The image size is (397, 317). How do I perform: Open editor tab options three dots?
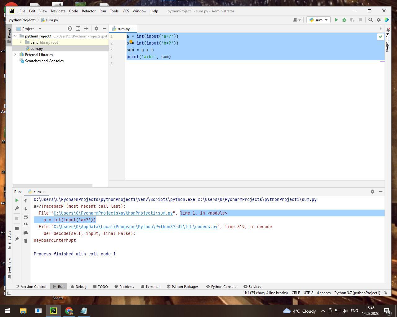[381, 28]
